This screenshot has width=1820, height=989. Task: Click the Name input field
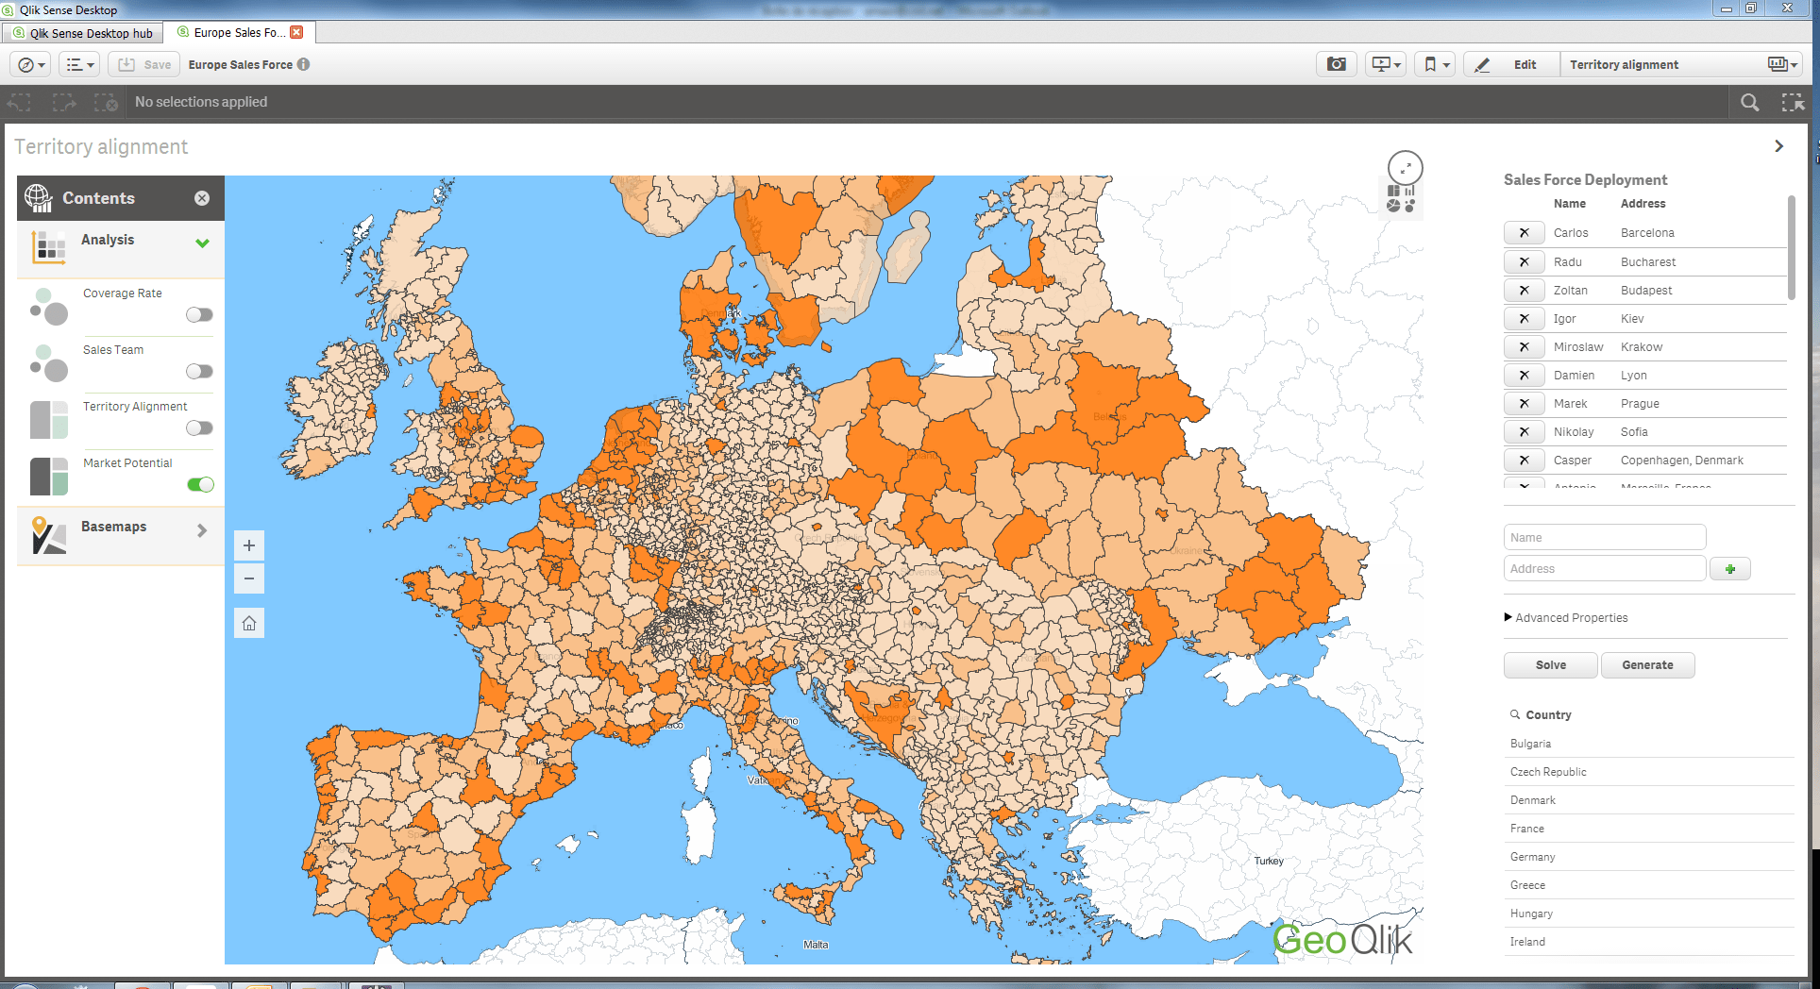point(1605,536)
